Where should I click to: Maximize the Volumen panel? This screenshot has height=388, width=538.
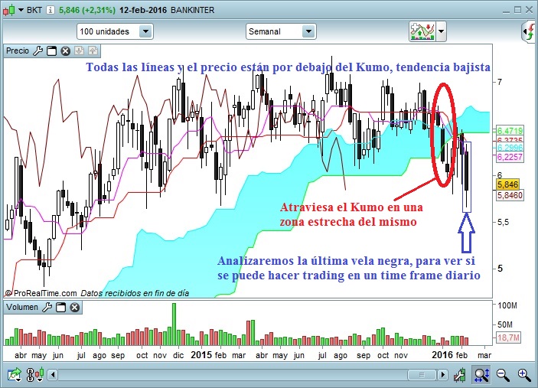[60, 307]
